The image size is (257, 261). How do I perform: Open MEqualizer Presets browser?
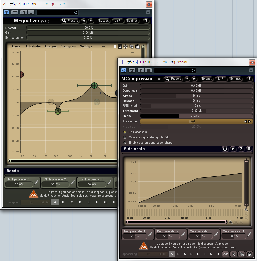pos(70,21)
